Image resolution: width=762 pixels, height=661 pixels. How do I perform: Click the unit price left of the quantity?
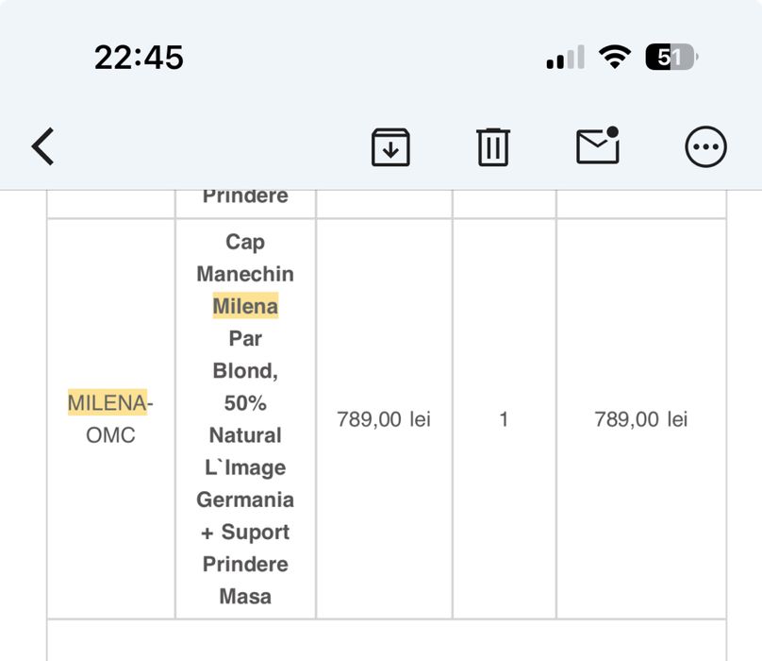click(384, 419)
